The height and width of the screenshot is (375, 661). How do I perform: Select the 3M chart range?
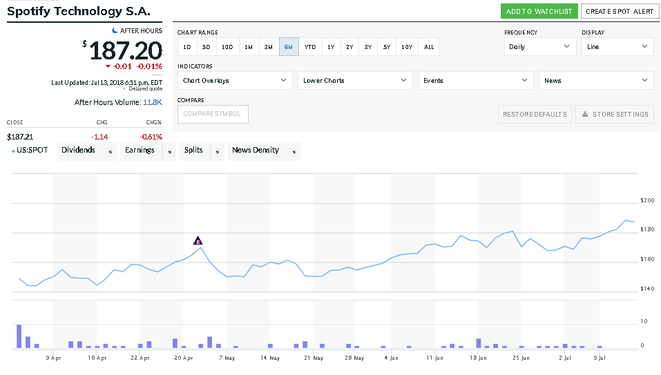[x=269, y=47]
